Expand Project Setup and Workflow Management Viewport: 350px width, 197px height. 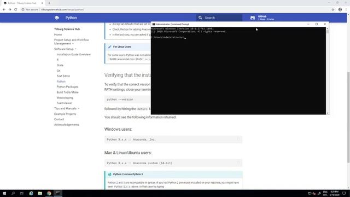pyautogui.click(x=72, y=42)
